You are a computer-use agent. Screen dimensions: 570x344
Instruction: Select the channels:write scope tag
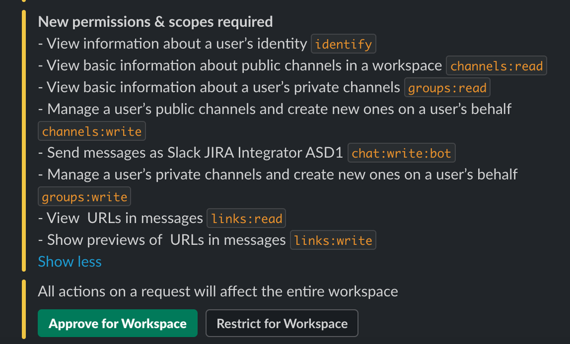click(92, 131)
